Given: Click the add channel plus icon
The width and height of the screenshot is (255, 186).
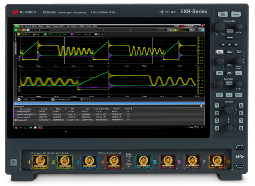Looking at the screenshot, I should point(96,34).
